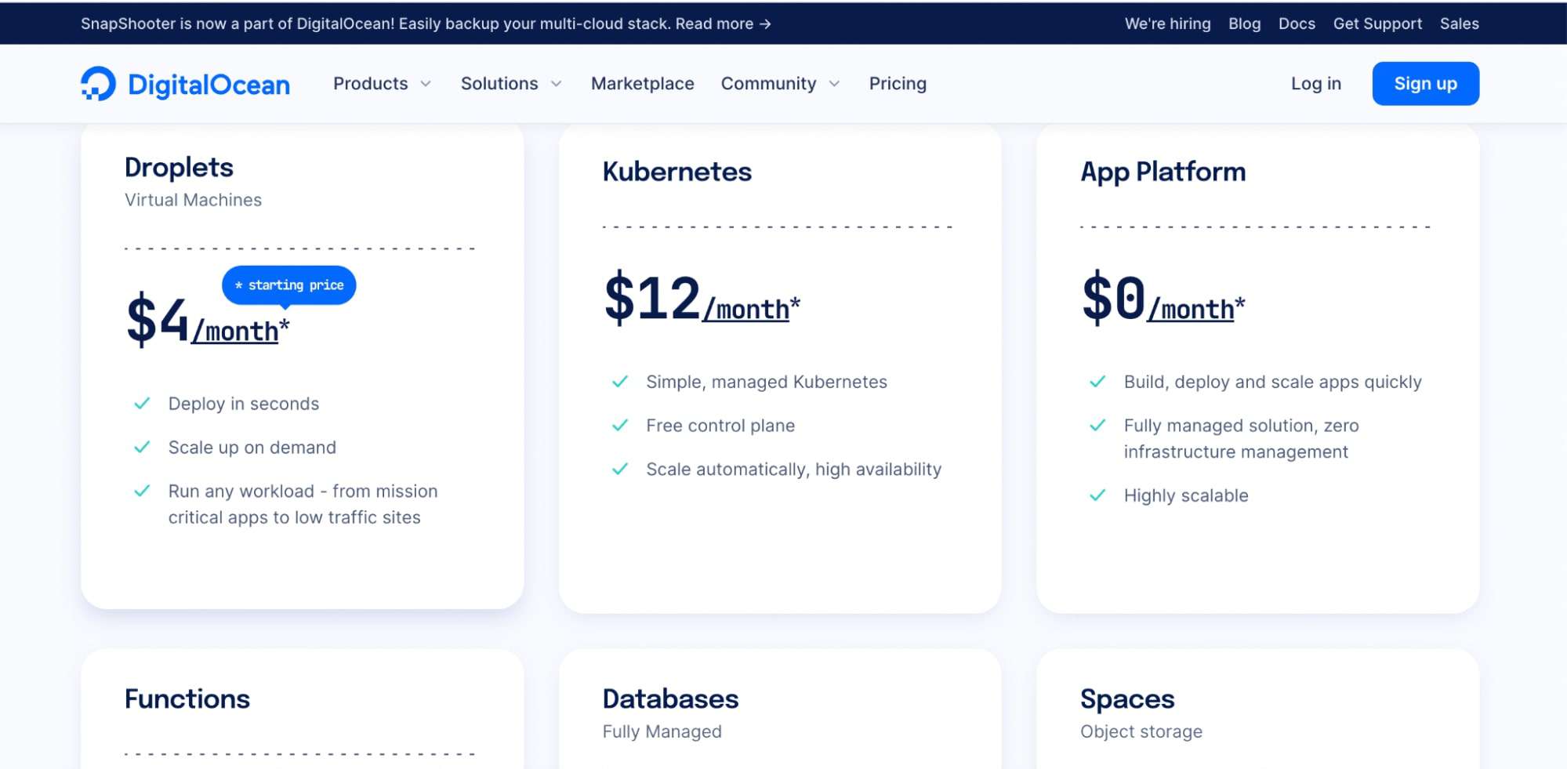Click the Droplets /month pricing link
This screenshot has height=769, width=1567.
point(235,332)
